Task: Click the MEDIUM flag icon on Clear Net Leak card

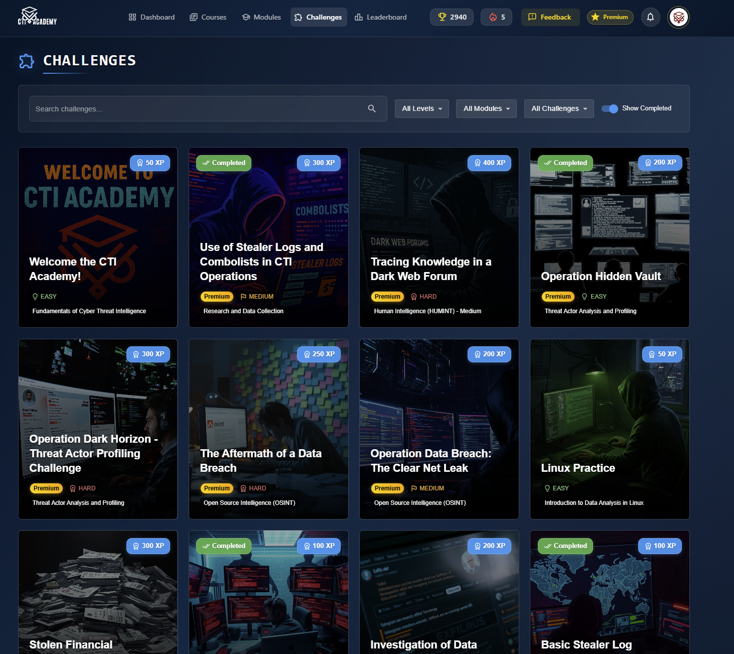Action: [x=414, y=488]
